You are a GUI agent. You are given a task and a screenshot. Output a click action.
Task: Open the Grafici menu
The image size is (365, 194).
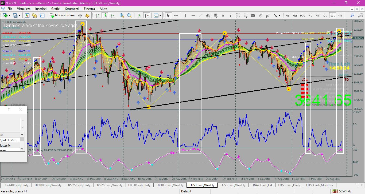point(56,9)
